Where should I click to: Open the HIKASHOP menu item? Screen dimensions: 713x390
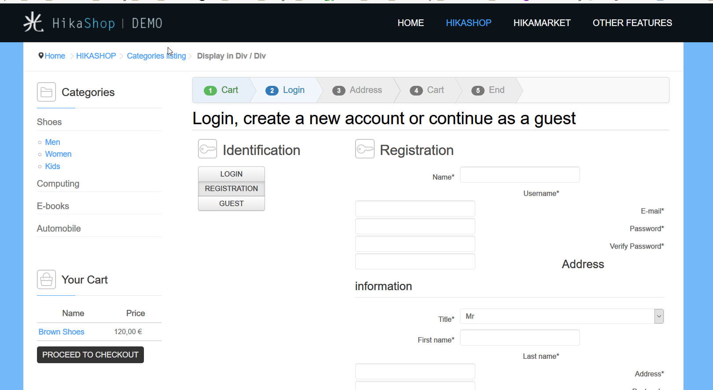coord(469,23)
